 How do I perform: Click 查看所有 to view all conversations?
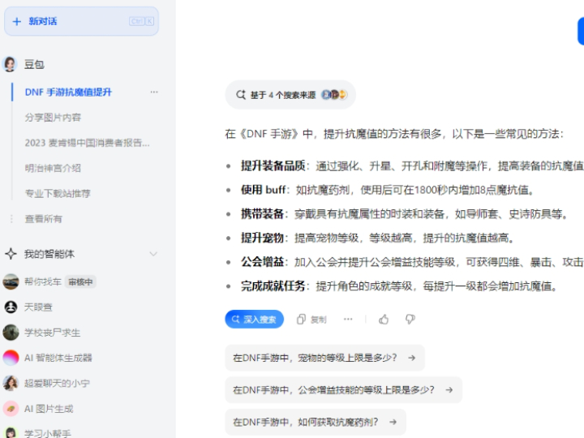[44, 219]
